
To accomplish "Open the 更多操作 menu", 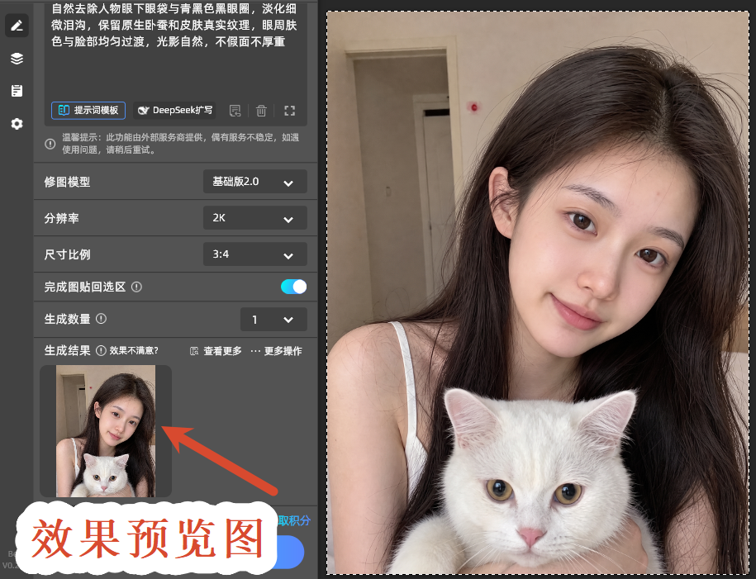I will pyautogui.click(x=276, y=351).
